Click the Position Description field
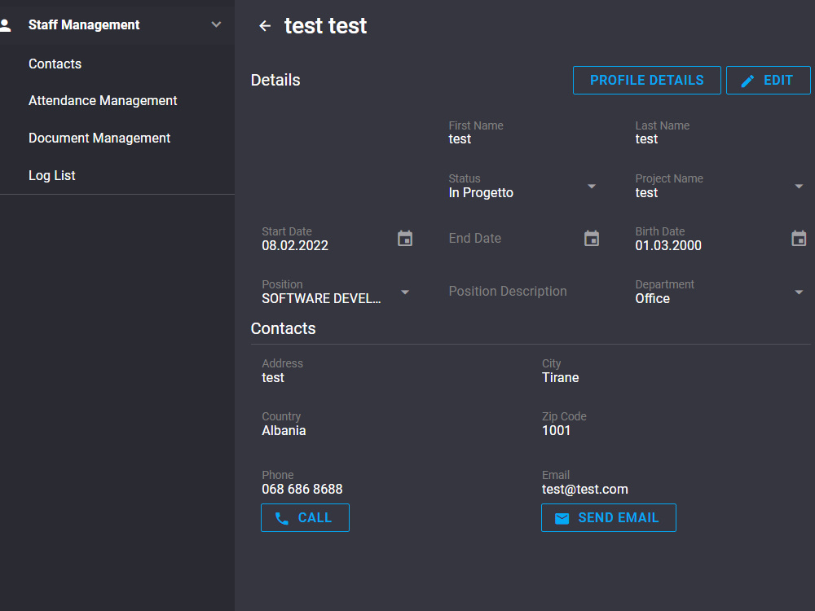Screen dimensions: 815x611 click(x=507, y=292)
